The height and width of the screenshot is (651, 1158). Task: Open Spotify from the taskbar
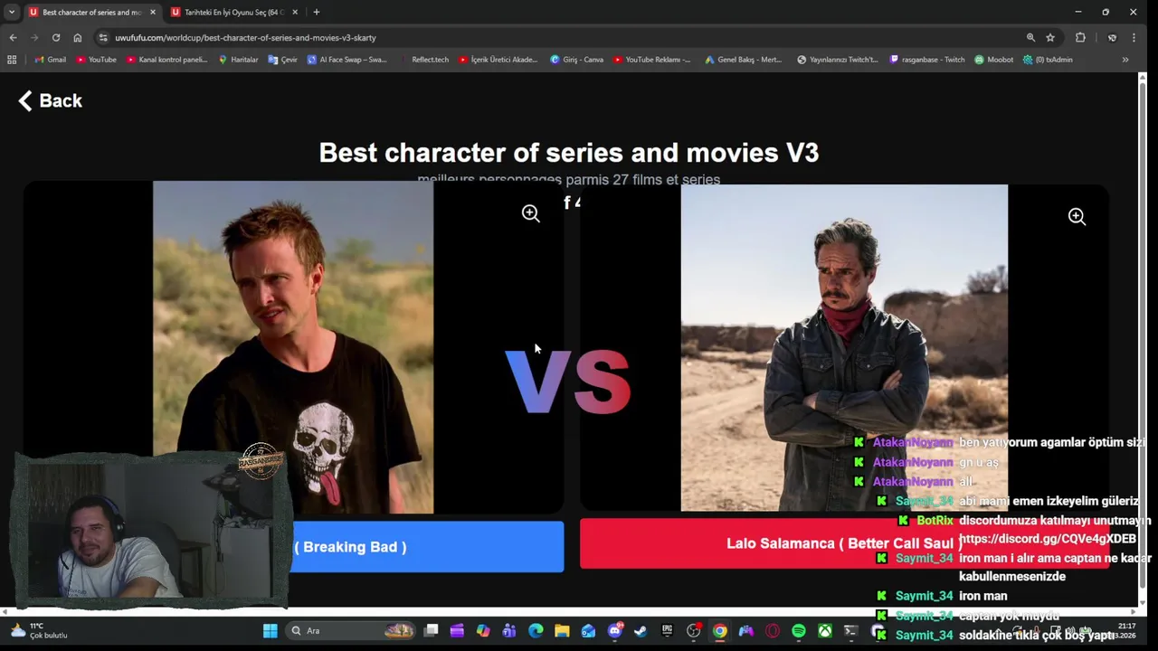(799, 631)
